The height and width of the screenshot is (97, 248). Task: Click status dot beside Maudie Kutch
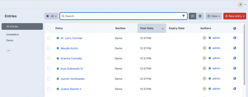pos(58,48)
